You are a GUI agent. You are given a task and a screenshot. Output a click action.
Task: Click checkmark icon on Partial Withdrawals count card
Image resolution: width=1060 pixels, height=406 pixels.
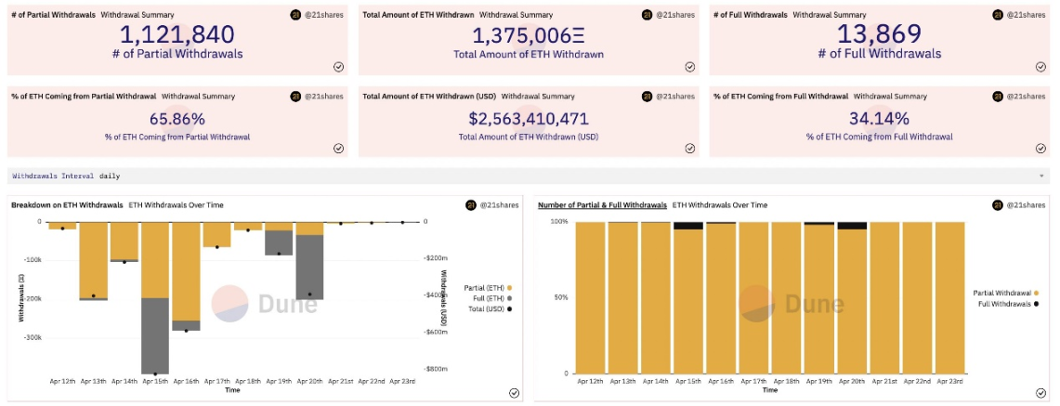click(339, 66)
